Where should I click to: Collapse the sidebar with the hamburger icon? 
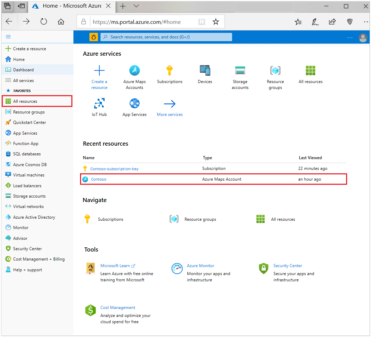pos(8,37)
